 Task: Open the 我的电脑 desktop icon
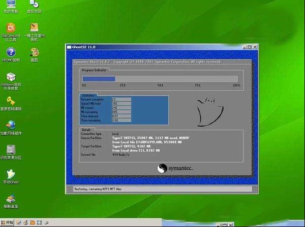click(x=11, y=6)
